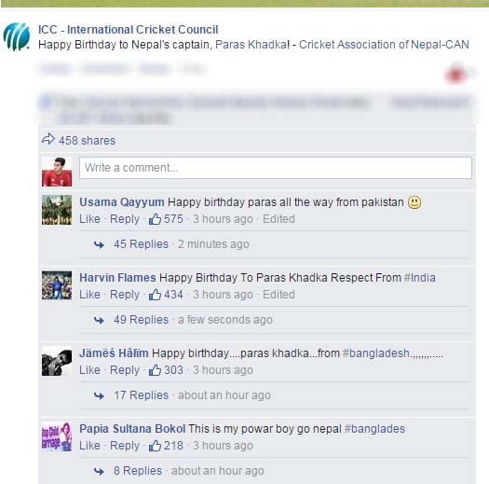Expand the 45 Replies thread
The width and height of the screenshot is (489, 484).
click(141, 244)
